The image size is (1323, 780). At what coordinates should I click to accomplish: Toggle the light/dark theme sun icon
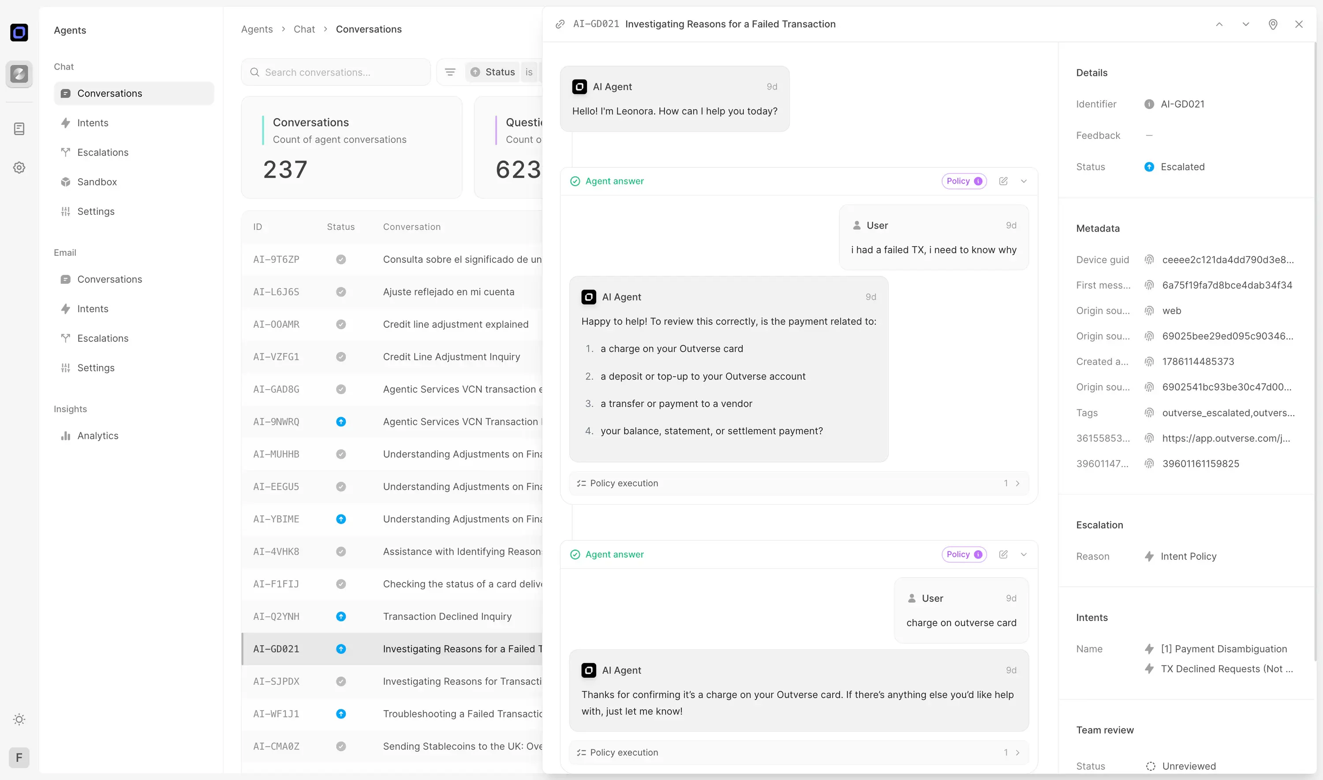19,720
